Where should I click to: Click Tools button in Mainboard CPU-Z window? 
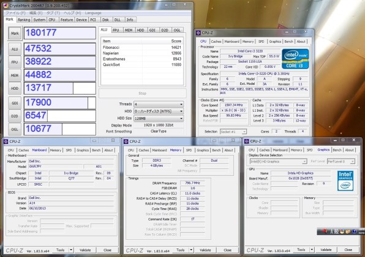(60, 250)
